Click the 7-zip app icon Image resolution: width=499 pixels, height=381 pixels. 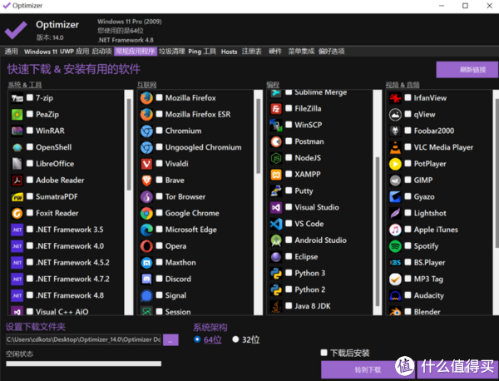coord(17,98)
